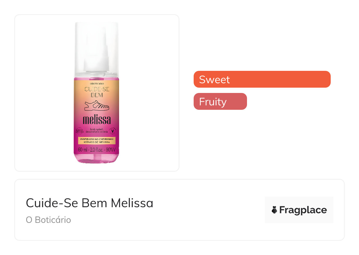Click the Fragplace flower logo icon
Viewport: 359px width, 255px height.
point(274,210)
